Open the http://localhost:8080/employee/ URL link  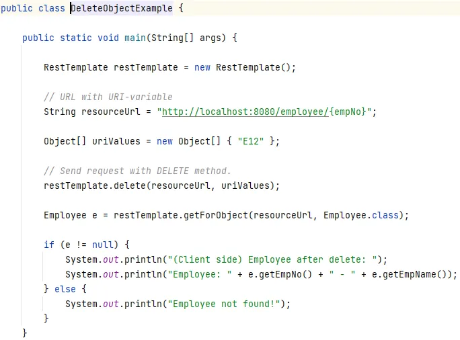[245, 112]
